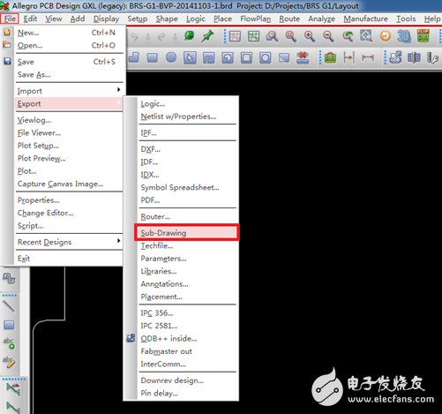Click the Save floppy disk icon
Image resolution: width=442 pixels, height=414 pixels.
tap(7, 61)
